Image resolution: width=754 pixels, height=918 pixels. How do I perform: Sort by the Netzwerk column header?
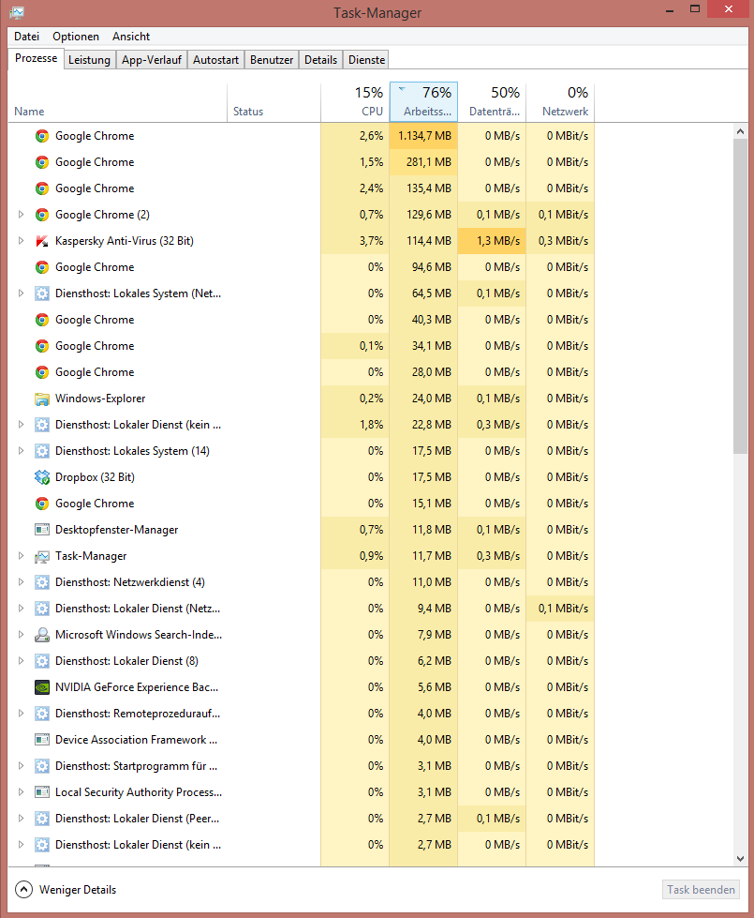(560, 102)
